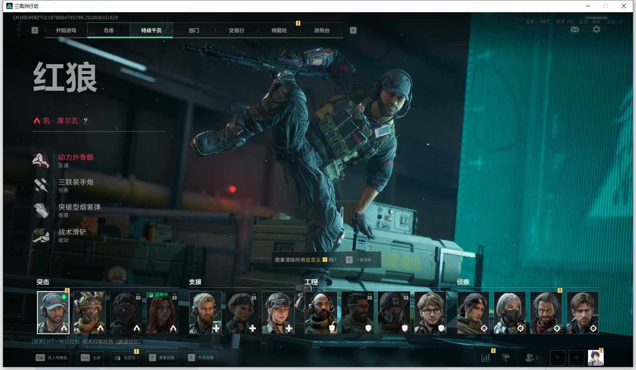Select the 突破型烟雾弹 skill icon
This screenshot has height=370, width=636.
41,210
